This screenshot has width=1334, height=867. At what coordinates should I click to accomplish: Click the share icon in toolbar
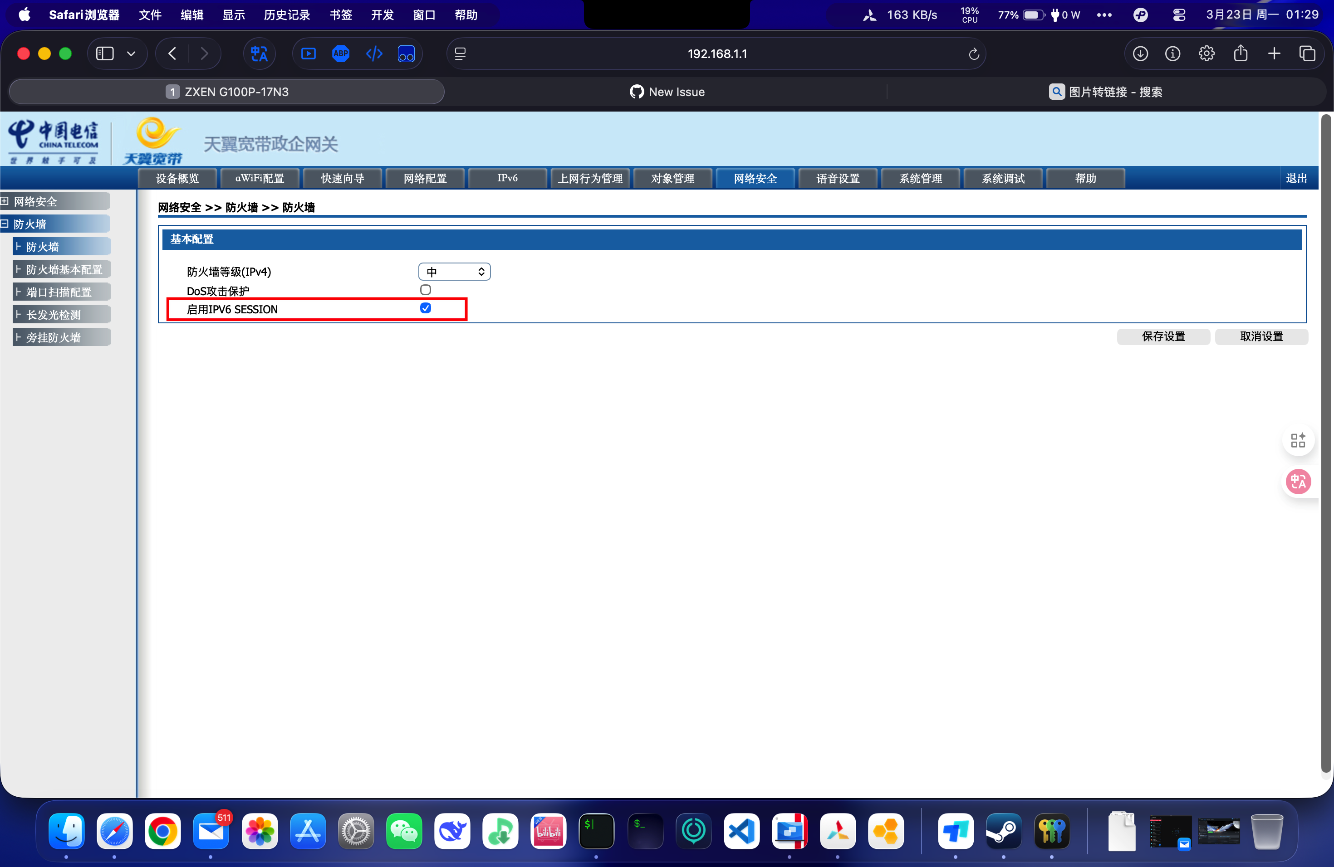tap(1241, 54)
